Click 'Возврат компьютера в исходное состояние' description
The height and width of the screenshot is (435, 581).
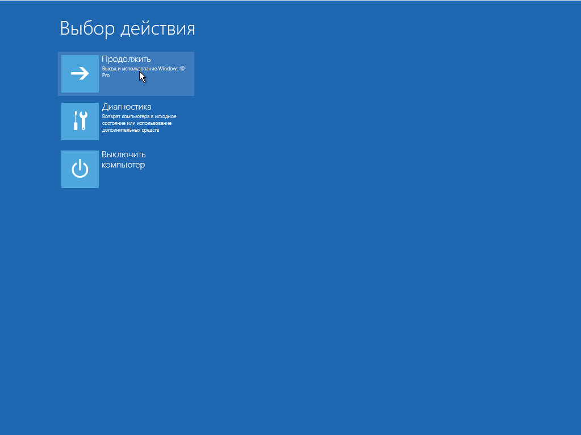pyautogui.click(x=139, y=120)
